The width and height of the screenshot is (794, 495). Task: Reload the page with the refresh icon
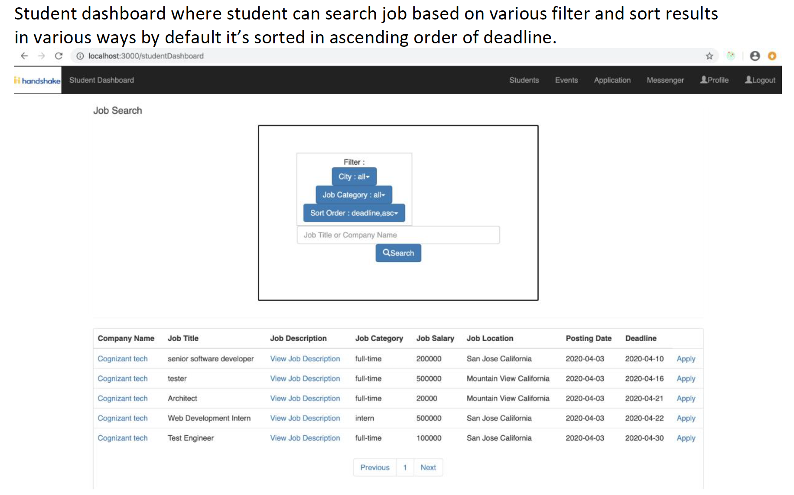(x=59, y=56)
